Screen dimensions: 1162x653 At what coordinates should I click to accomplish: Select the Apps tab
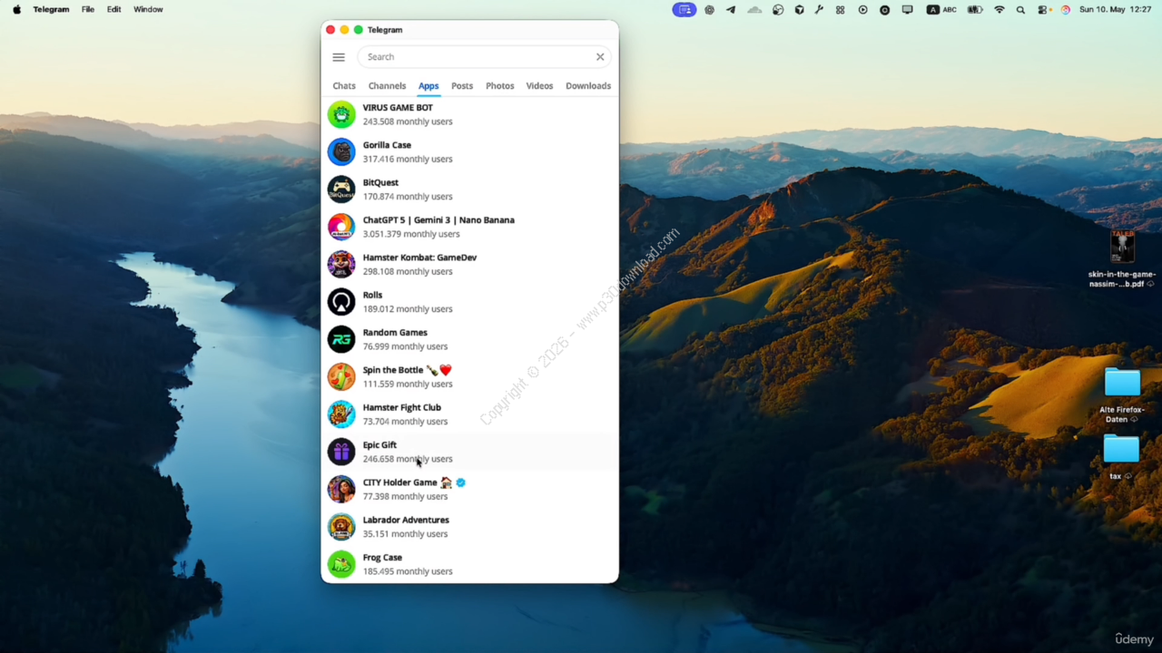pos(428,86)
